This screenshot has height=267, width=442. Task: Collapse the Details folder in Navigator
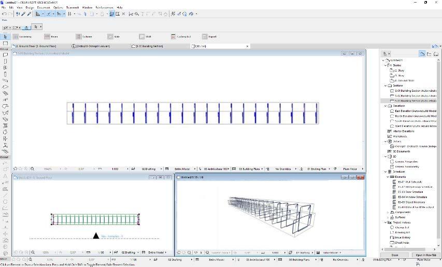(x=386, y=142)
